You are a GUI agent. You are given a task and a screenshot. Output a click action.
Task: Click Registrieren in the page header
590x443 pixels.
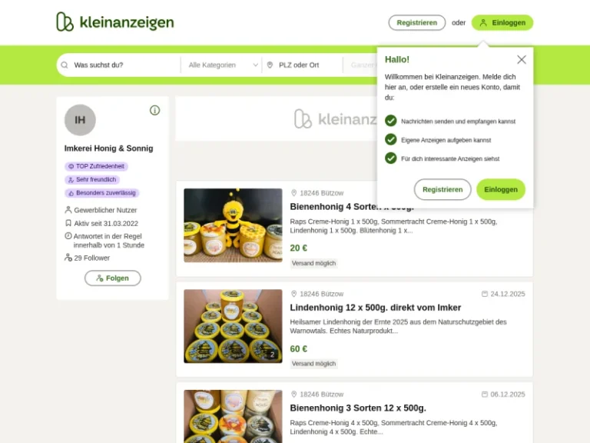click(417, 22)
